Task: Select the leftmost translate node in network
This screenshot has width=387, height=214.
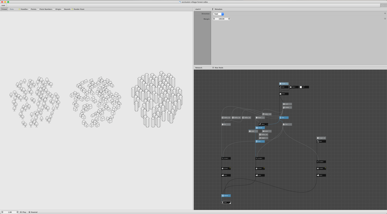Action: [x=226, y=158]
